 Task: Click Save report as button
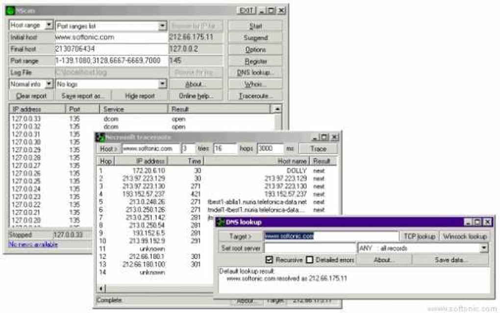point(83,96)
